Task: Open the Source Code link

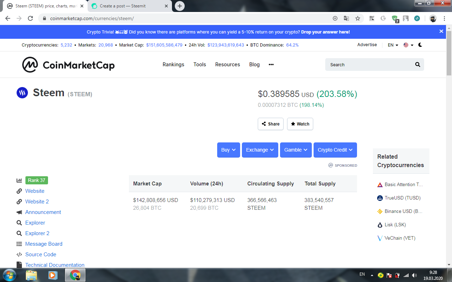Action: point(41,255)
